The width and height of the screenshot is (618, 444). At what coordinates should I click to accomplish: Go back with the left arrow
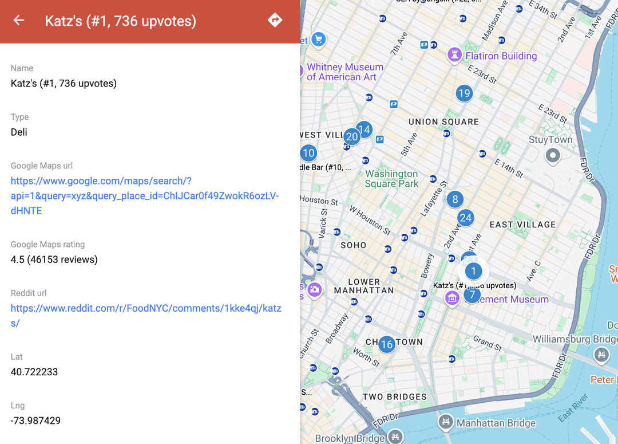tap(18, 20)
